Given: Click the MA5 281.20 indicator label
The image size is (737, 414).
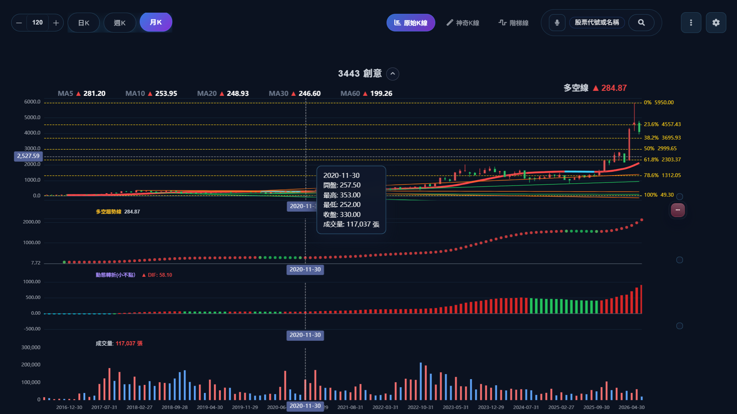Looking at the screenshot, I should [x=81, y=94].
